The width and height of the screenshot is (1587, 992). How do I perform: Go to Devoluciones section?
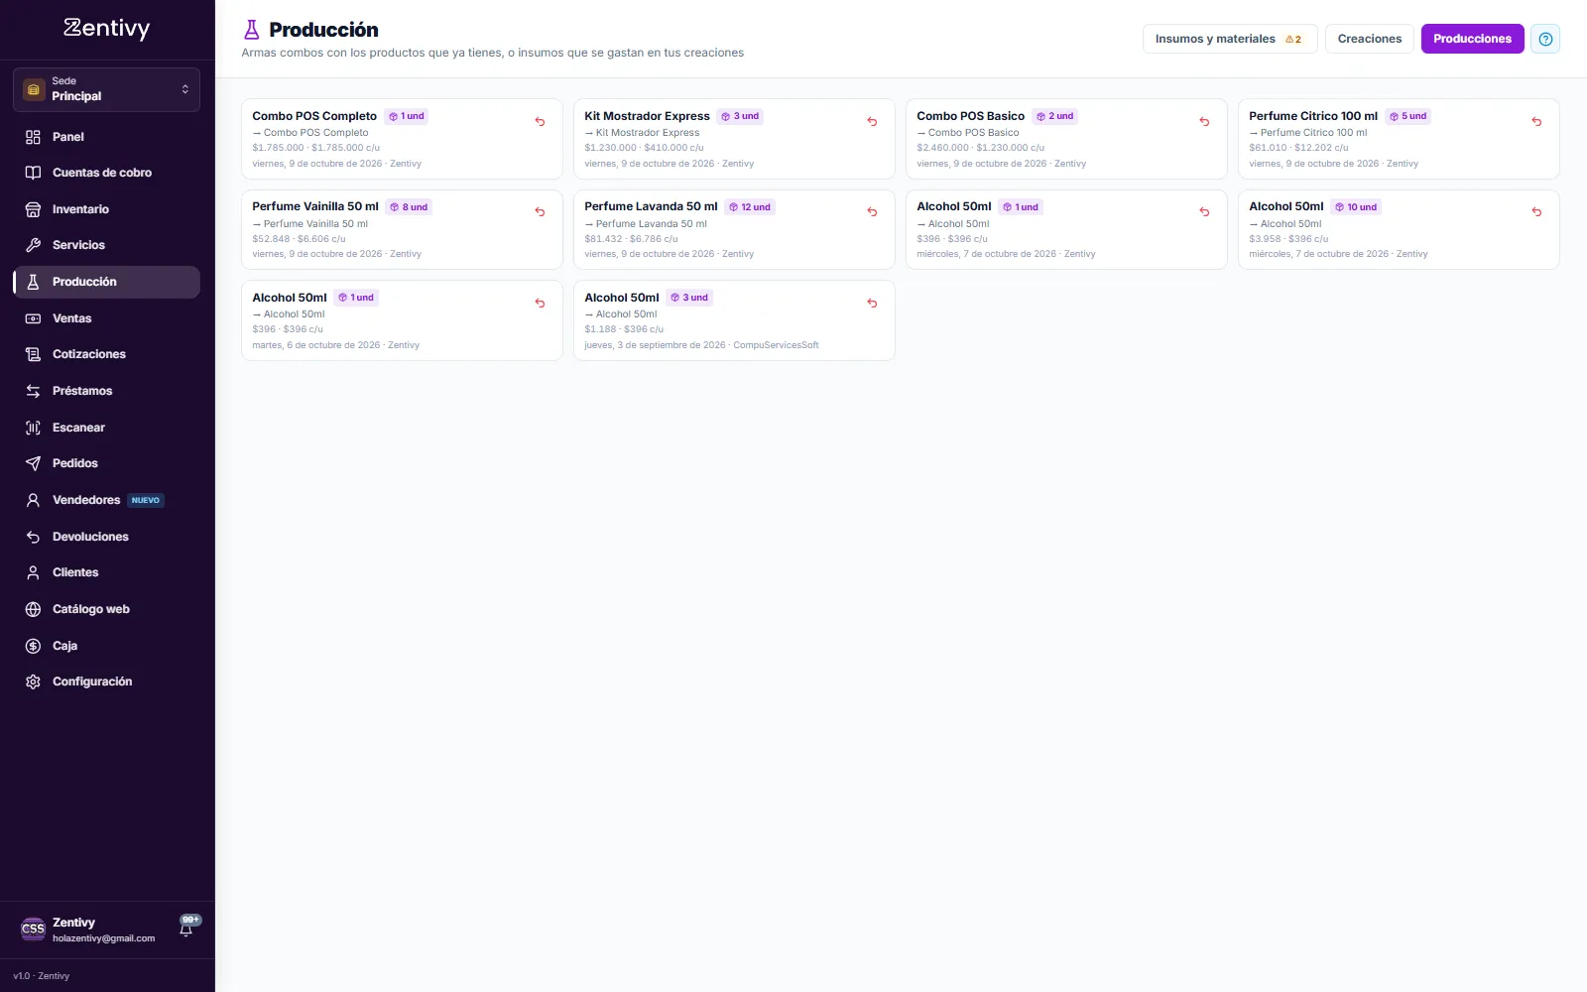(106, 537)
